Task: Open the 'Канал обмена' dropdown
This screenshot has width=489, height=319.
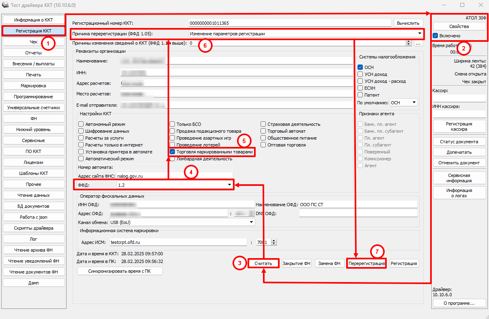Action: (251, 222)
